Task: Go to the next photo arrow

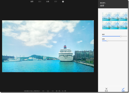Action: tap(52, 91)
